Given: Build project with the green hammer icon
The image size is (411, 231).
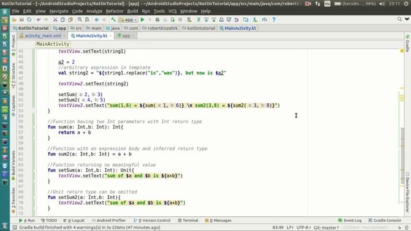Looking at the screenshot, I should [x=113, y=20].
